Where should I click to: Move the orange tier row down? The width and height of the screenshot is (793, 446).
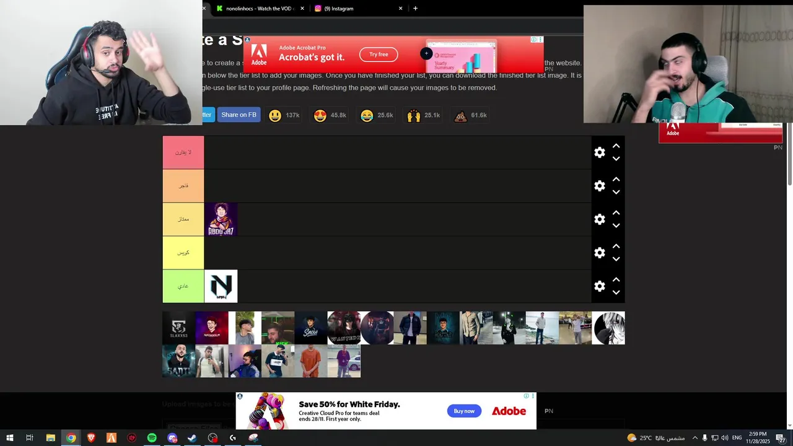(x=616, y=192)
